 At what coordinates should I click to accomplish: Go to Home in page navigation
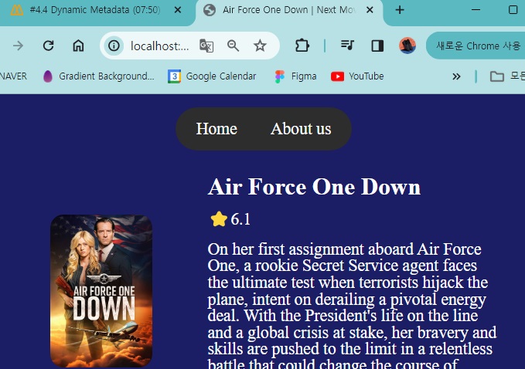(216, 129)
